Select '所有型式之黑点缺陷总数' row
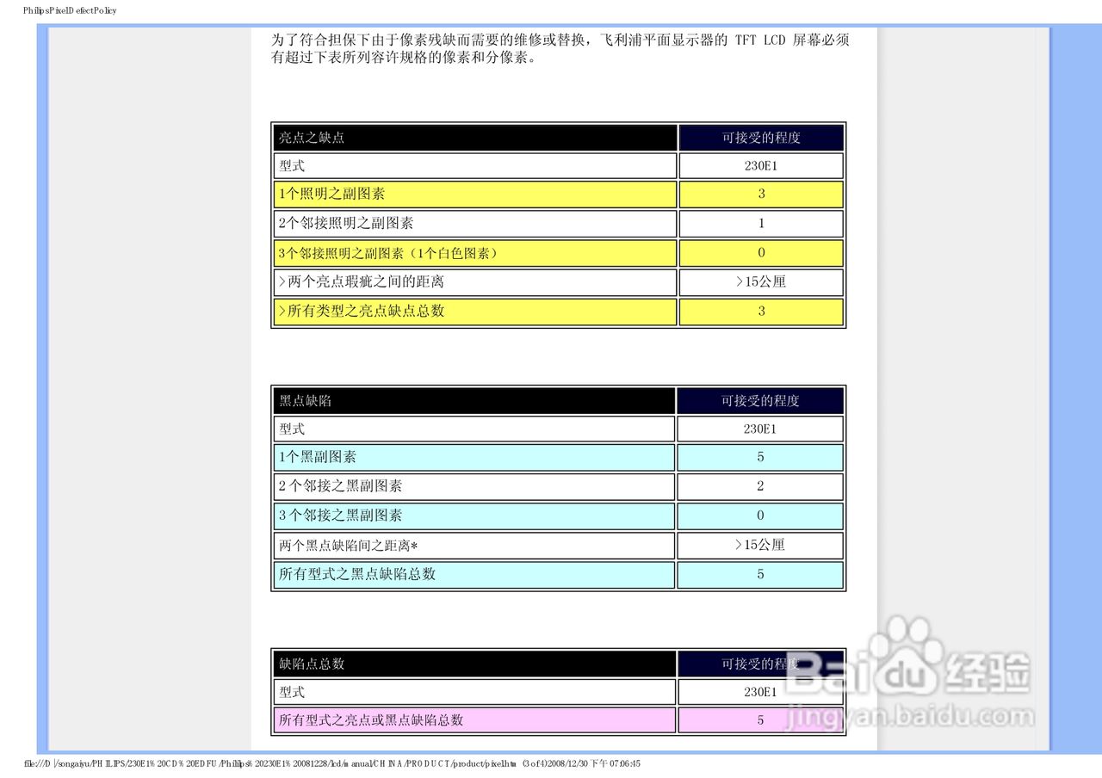Viewport: 1102px width, 778px height. pyautogui.click(x=474, y=575)
